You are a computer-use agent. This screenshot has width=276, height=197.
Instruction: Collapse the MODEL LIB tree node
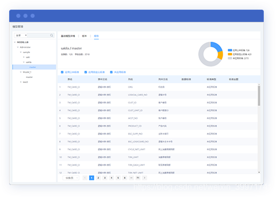15,41
